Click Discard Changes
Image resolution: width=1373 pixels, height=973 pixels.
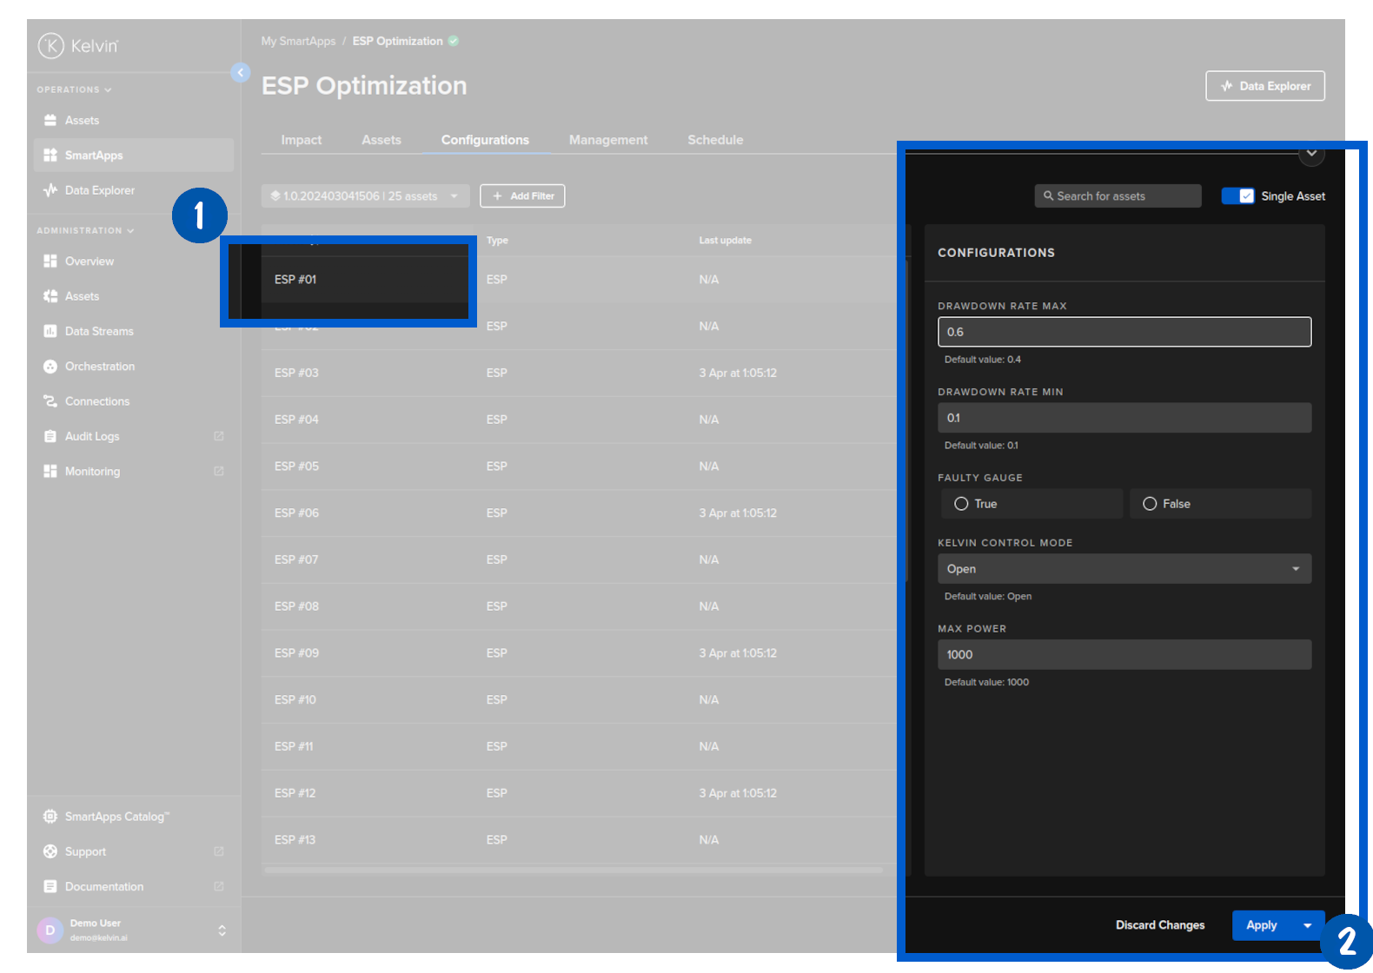(1159, 925)
